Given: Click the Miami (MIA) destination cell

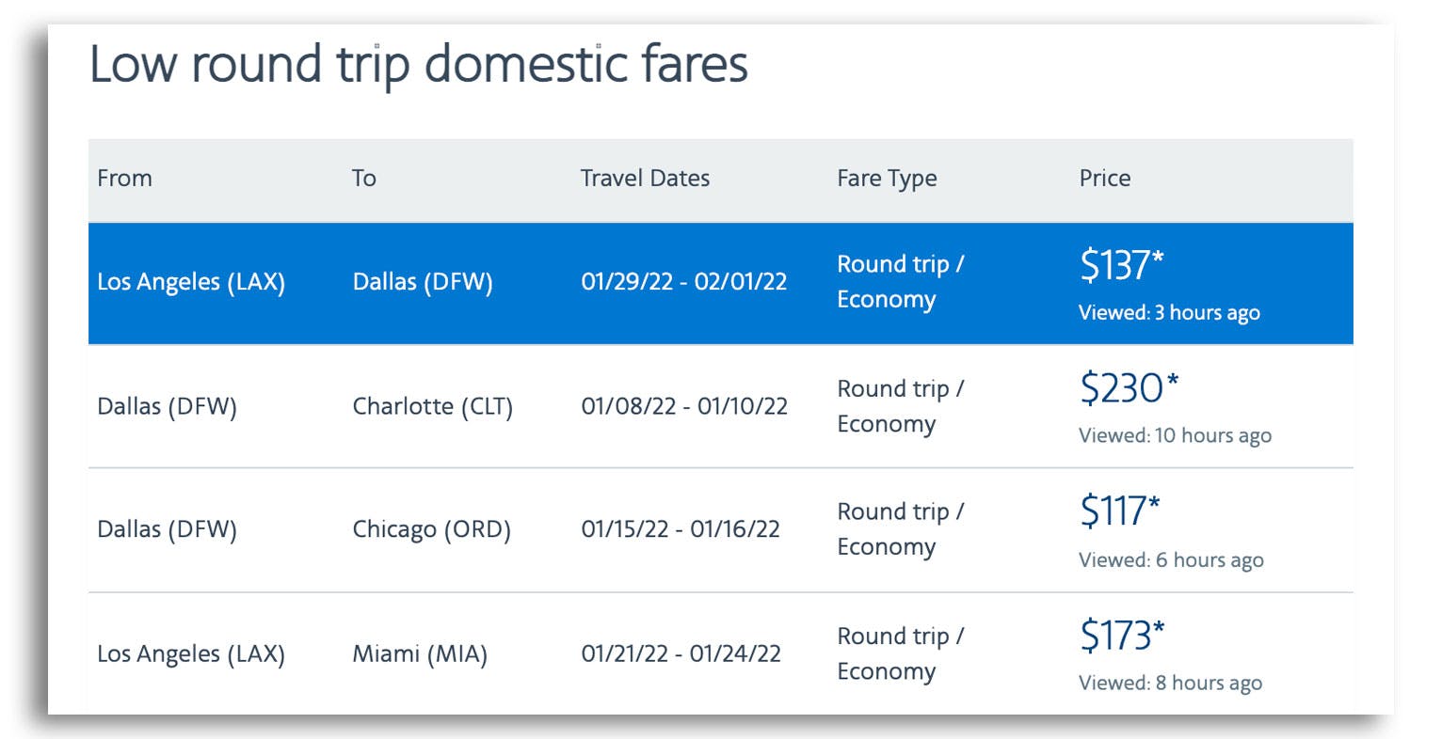Looking at the screenshot, I should click(x=420, y=653).
